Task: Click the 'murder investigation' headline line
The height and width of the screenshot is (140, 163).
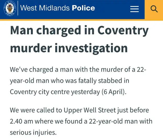Action: tap(69, 48)
